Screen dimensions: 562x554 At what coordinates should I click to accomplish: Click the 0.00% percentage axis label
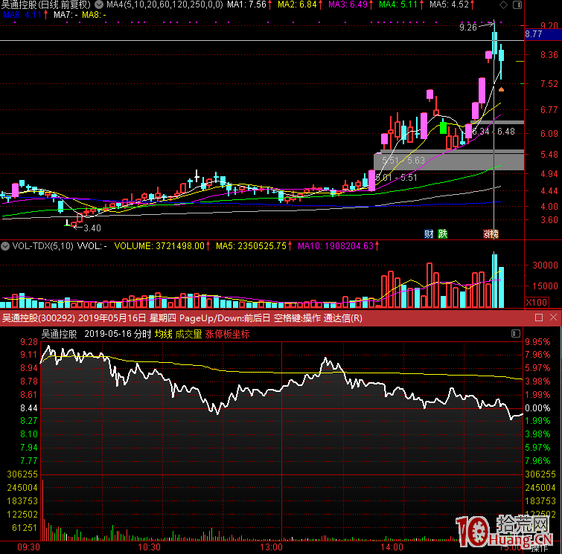tap(537, 408)
